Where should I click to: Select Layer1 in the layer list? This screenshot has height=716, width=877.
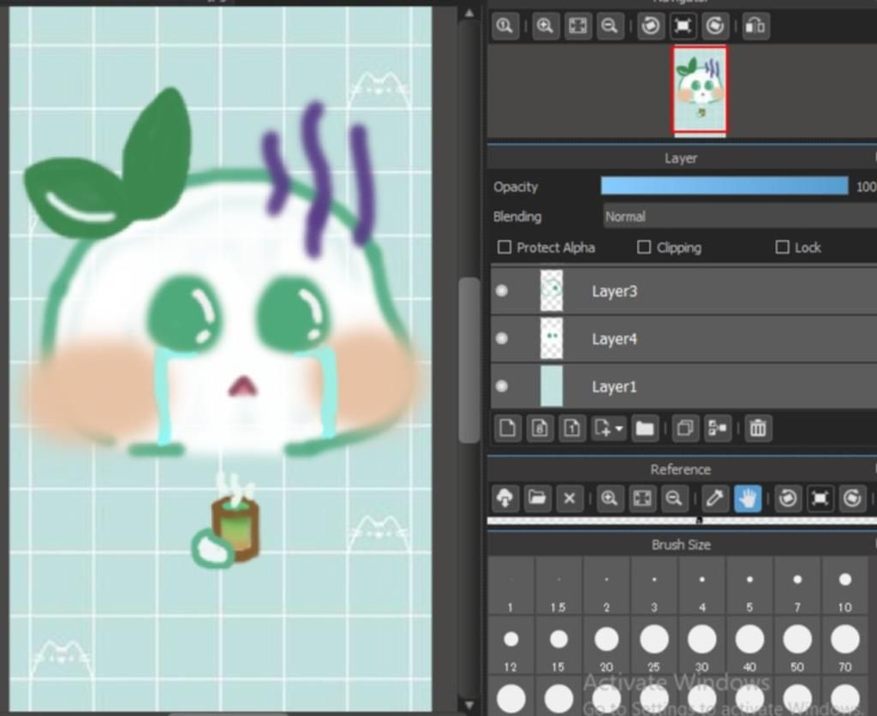684,386
